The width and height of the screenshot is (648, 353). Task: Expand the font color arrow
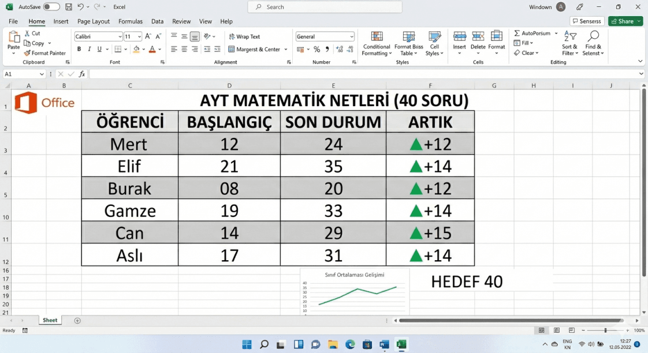[160, 49]
